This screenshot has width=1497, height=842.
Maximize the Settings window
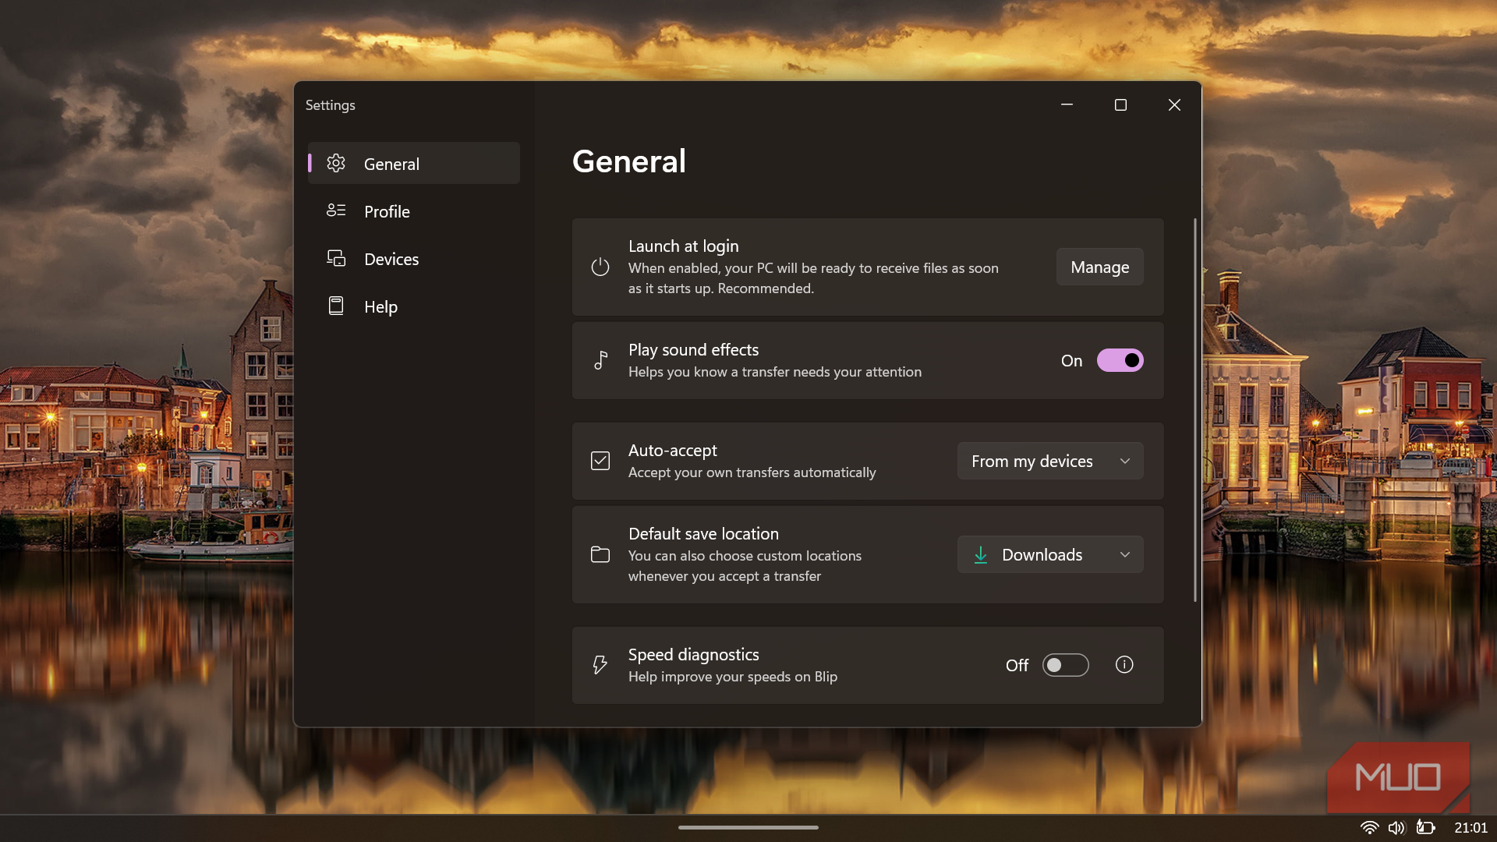coord(1120,104)
